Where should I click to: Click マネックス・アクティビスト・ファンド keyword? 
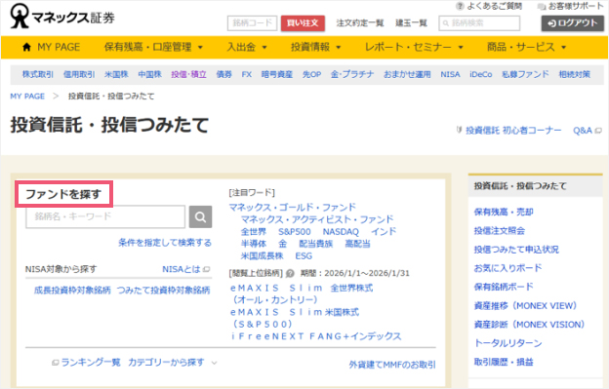[317, 219]
